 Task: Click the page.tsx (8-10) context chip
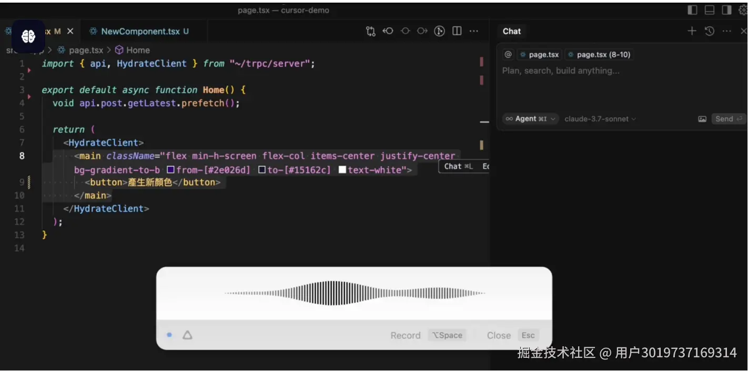pos(599,55)
